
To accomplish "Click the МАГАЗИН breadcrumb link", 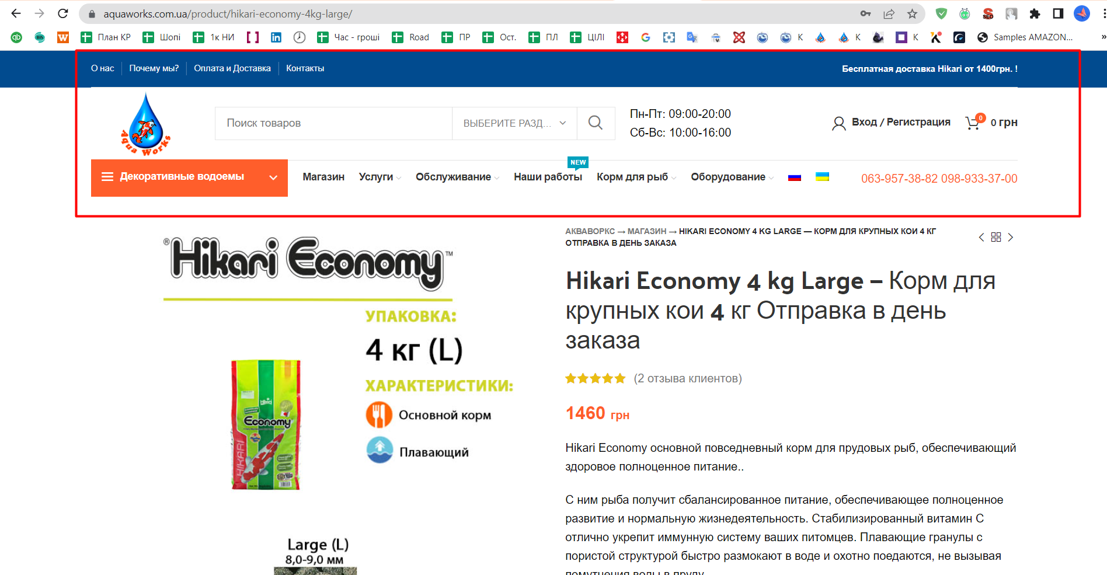I will pyautogui.click(x=647, y=231).
